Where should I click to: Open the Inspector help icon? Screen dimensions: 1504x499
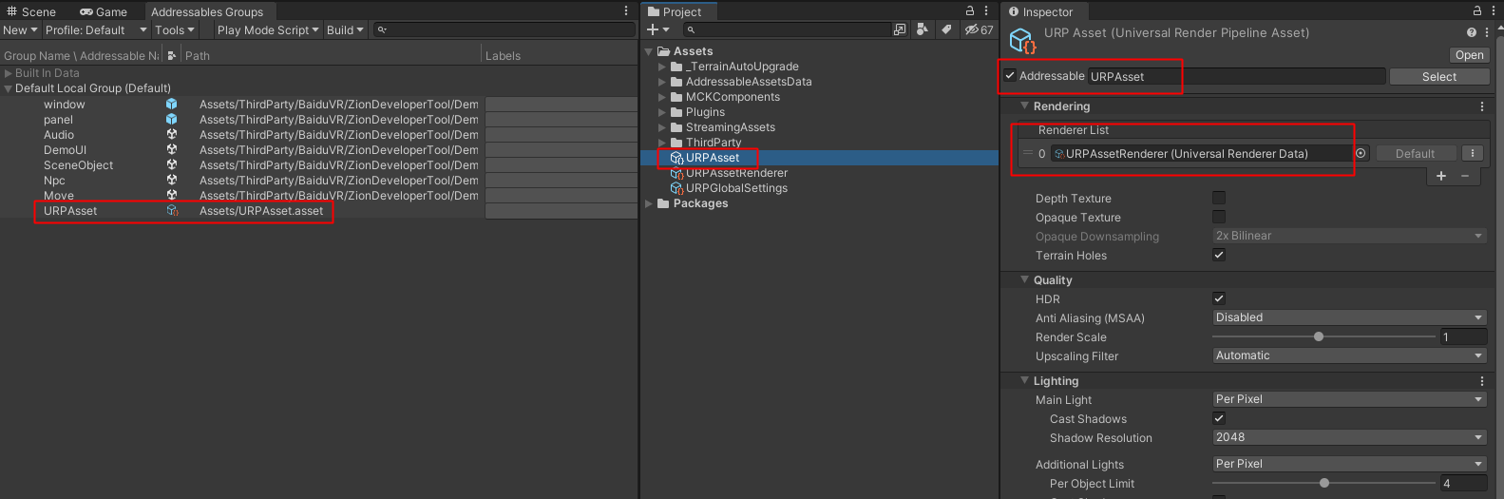pyautogui.click(x=1472, y=32)
